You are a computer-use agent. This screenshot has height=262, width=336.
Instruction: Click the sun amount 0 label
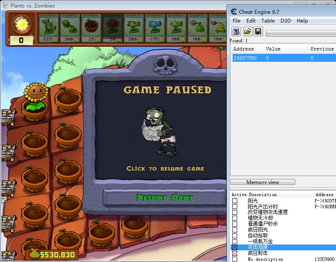(21, 40)
